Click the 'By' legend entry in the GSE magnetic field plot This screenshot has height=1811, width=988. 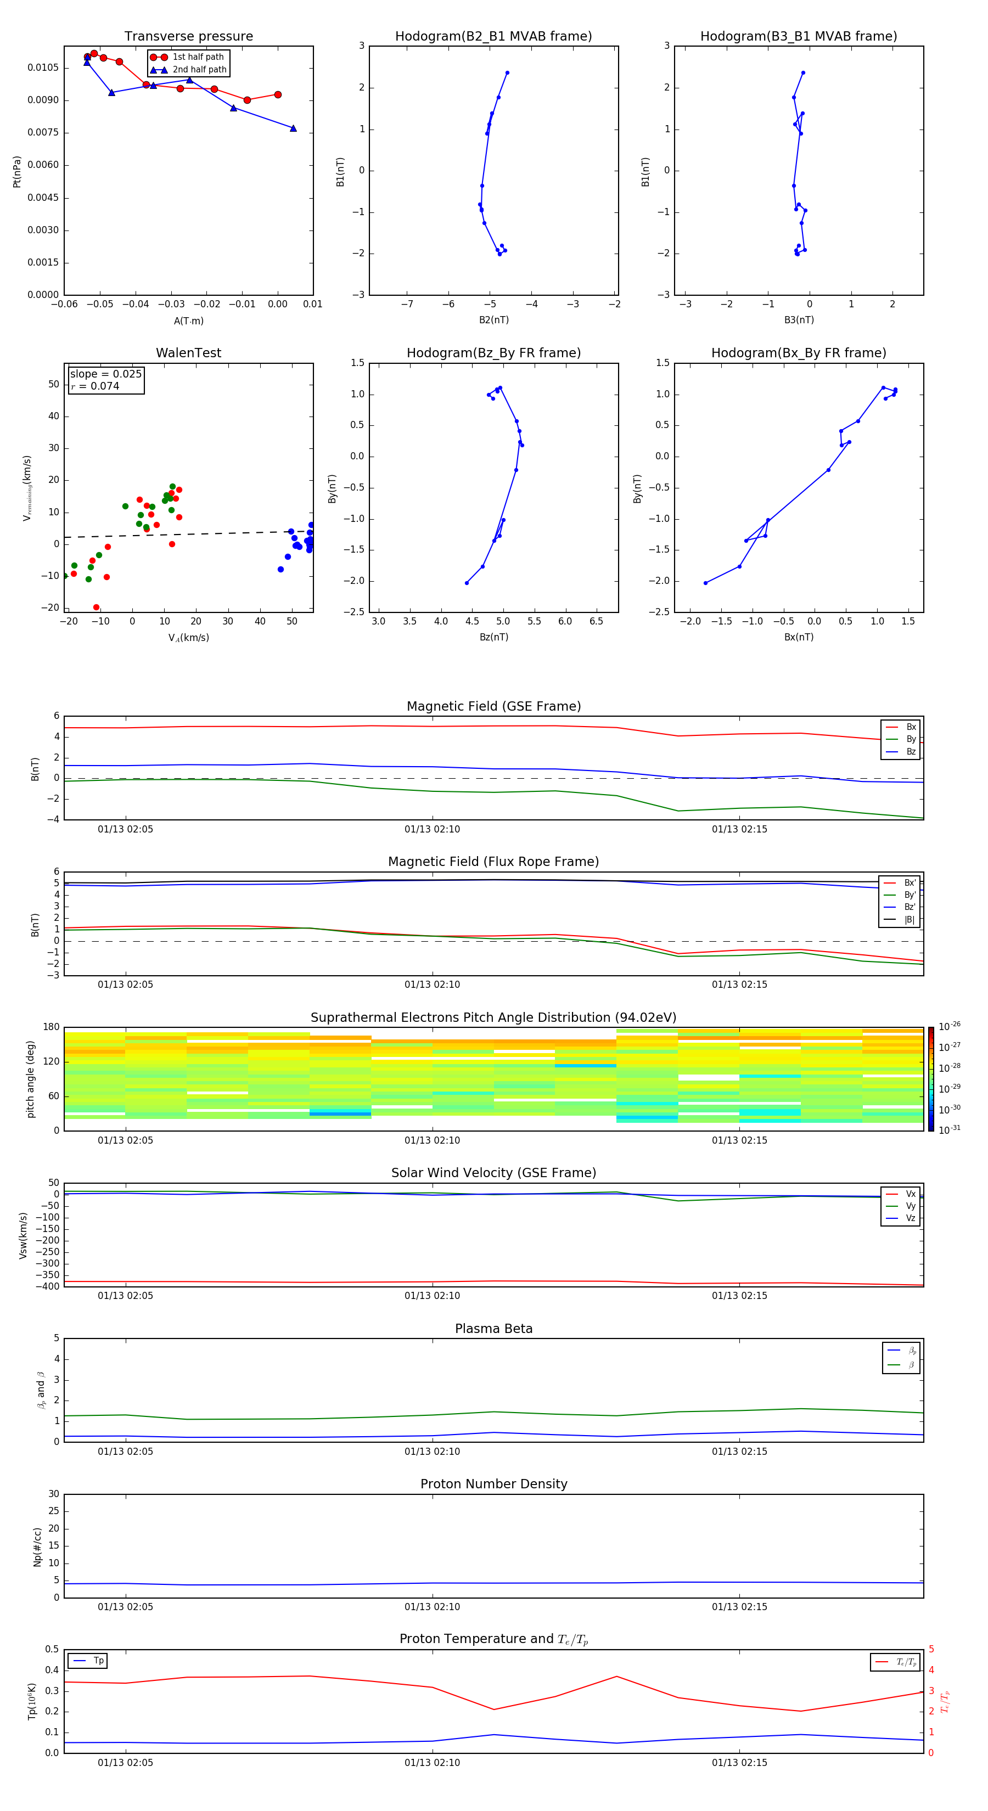pyautogui.click(x=901, y=739)
